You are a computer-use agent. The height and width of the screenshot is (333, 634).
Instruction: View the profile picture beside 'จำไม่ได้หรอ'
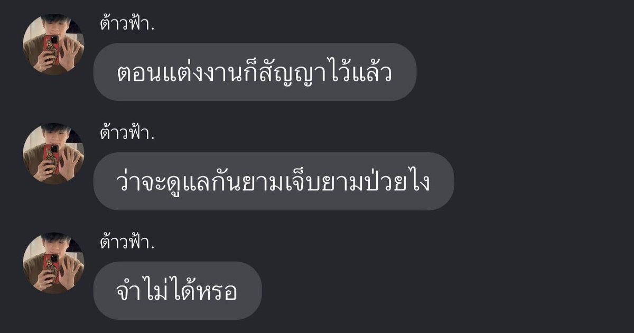tap(53, 263)
